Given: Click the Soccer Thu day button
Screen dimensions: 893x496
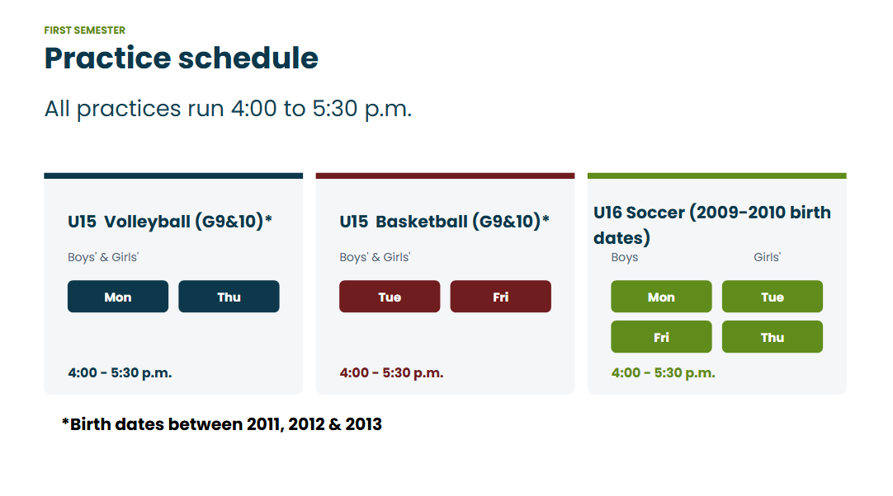Looking at the screenshot, I should (x=773, y=337).
